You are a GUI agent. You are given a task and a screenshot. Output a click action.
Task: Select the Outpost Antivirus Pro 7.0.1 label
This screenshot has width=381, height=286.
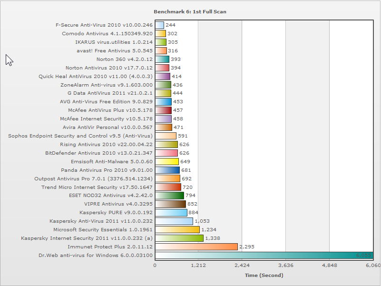click(94, 178)
